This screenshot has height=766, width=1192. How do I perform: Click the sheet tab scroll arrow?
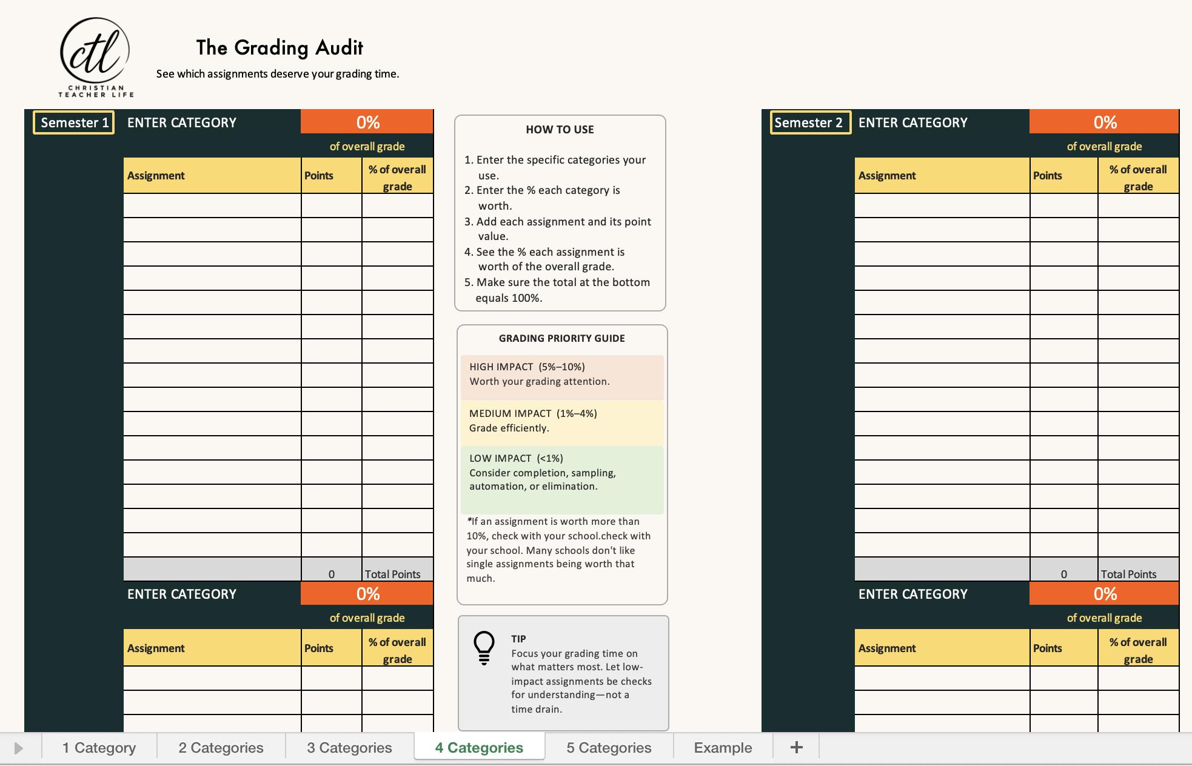click(18, 748)
